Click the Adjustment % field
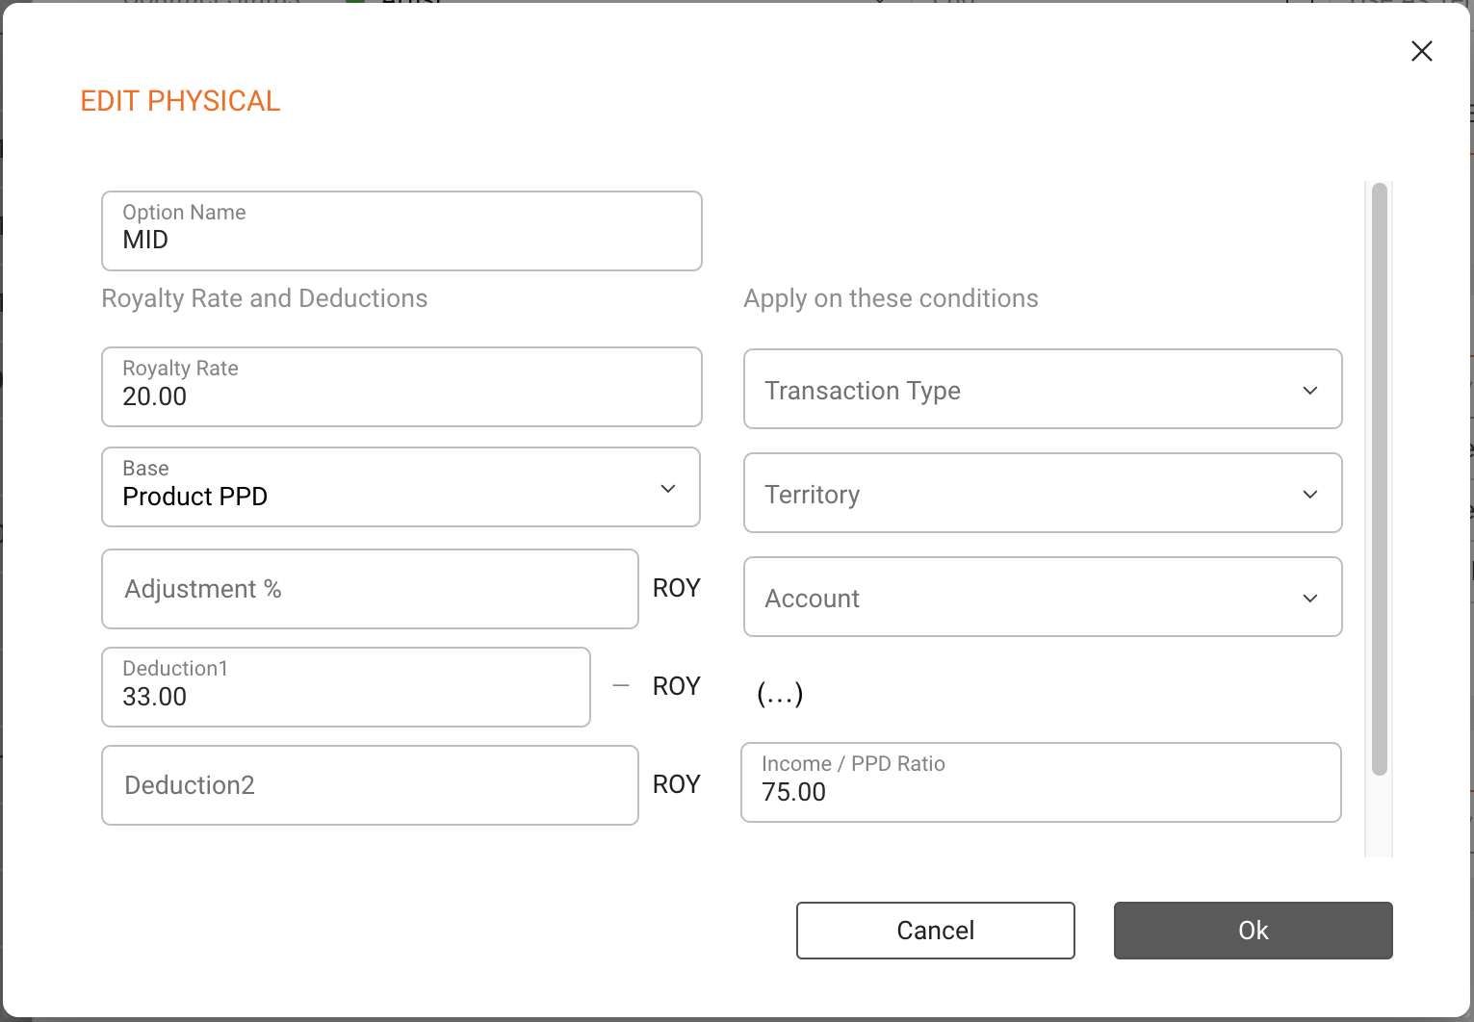 [x=370, y=589]
